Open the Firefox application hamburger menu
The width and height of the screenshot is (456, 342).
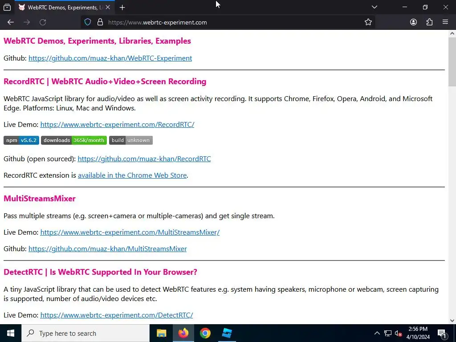(445, 22)
